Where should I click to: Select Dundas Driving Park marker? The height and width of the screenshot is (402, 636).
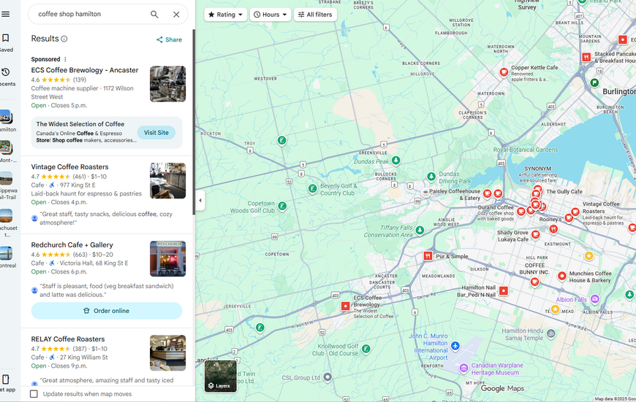(x=431, y=177)
